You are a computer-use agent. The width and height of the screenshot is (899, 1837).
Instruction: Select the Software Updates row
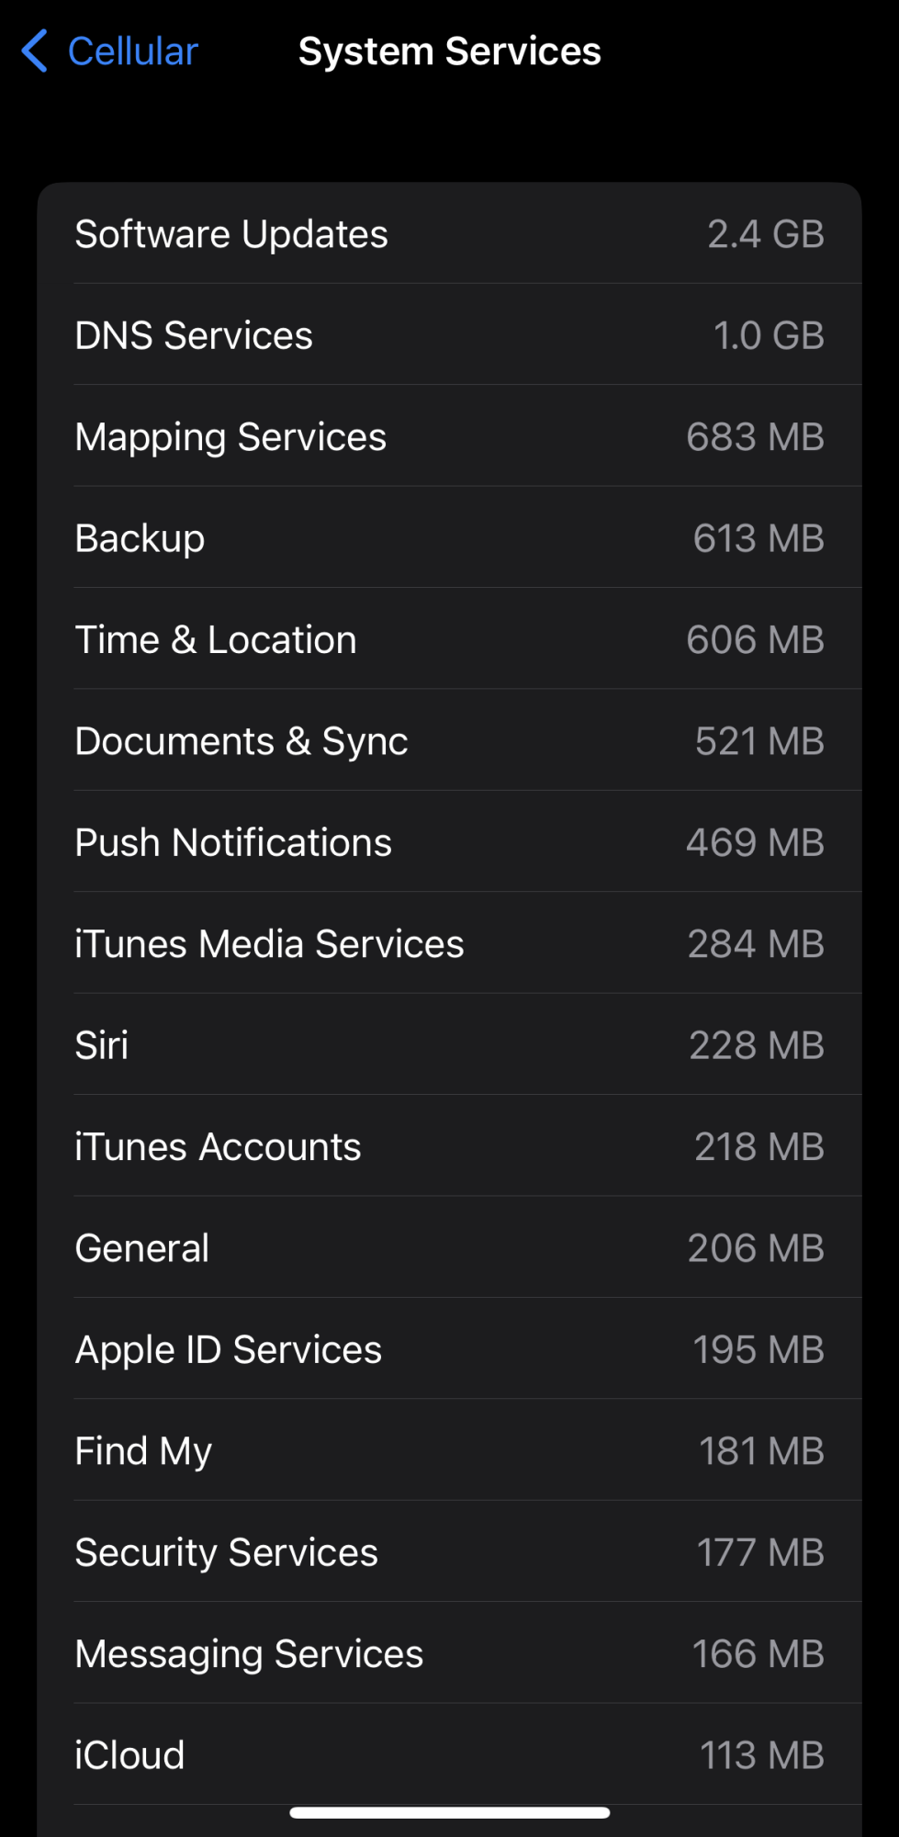(449, 234)
